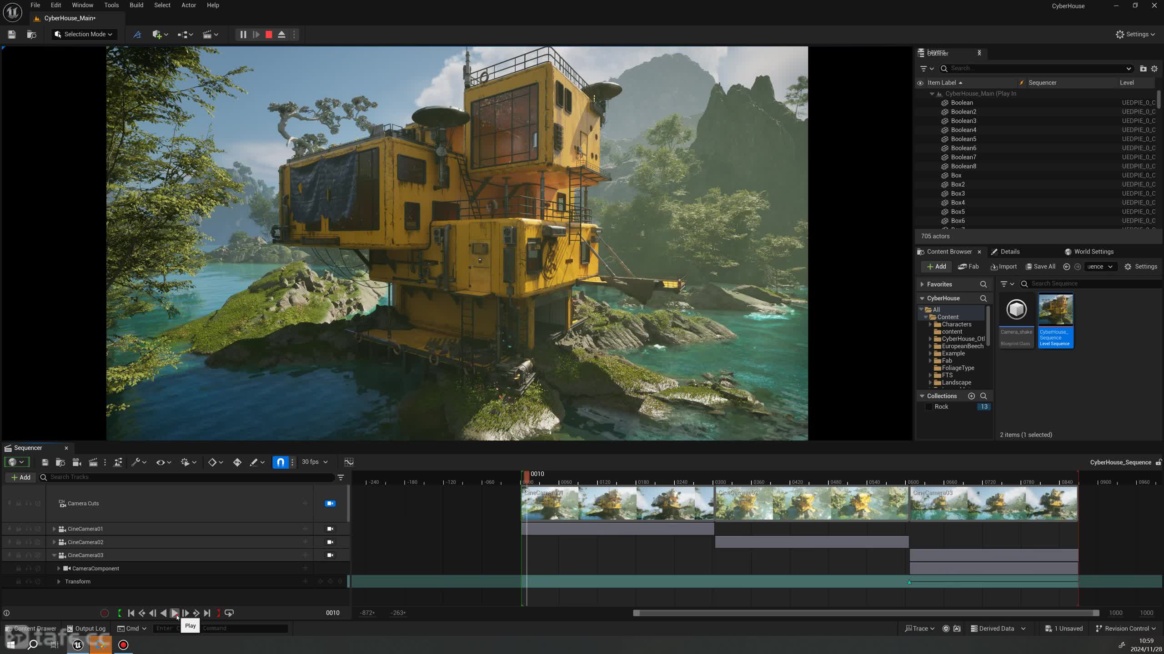Open the Modes blueprint icon in the main toolbar
Image resolution: width=1164 pixels, height=654 pixels.
point(137,35)
